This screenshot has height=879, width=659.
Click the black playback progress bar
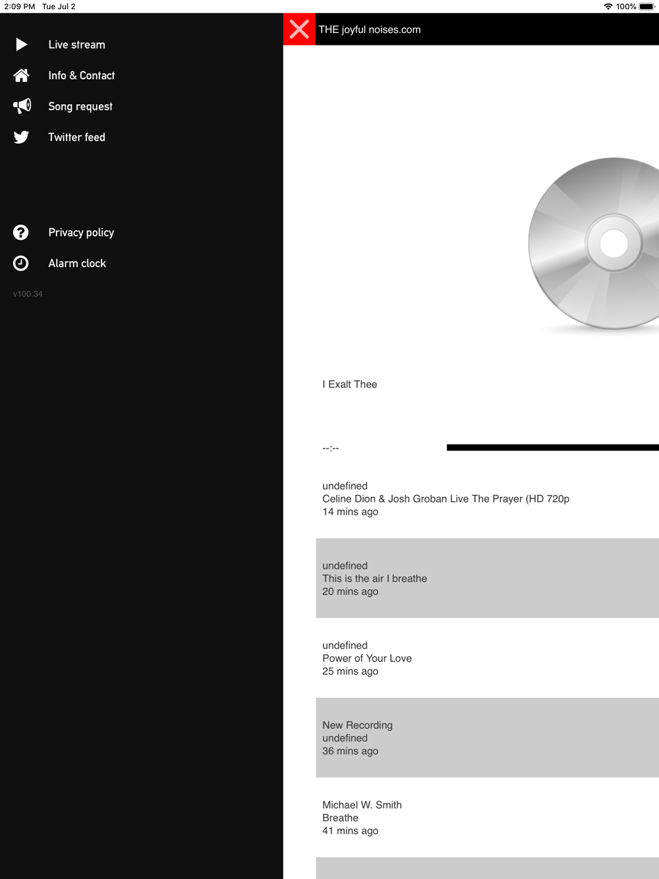point(553,447)
